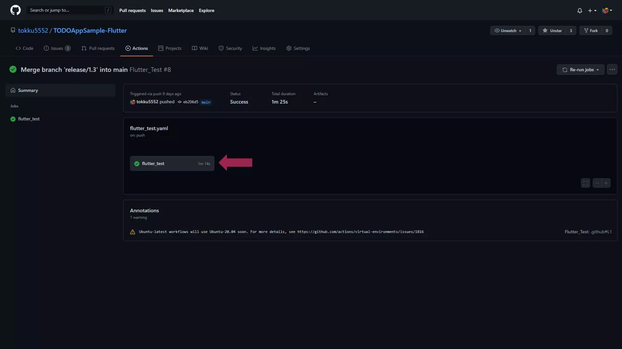The height and width of the screenshot is (349, 622).
Task: Open the Issues repository tab
Action: click(x=57, y=48)
